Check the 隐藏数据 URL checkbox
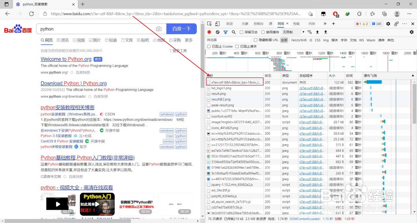 click(x=255, y=40)
